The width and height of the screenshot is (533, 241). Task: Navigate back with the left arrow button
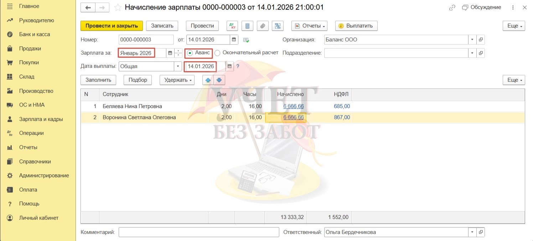coord(88,7)
